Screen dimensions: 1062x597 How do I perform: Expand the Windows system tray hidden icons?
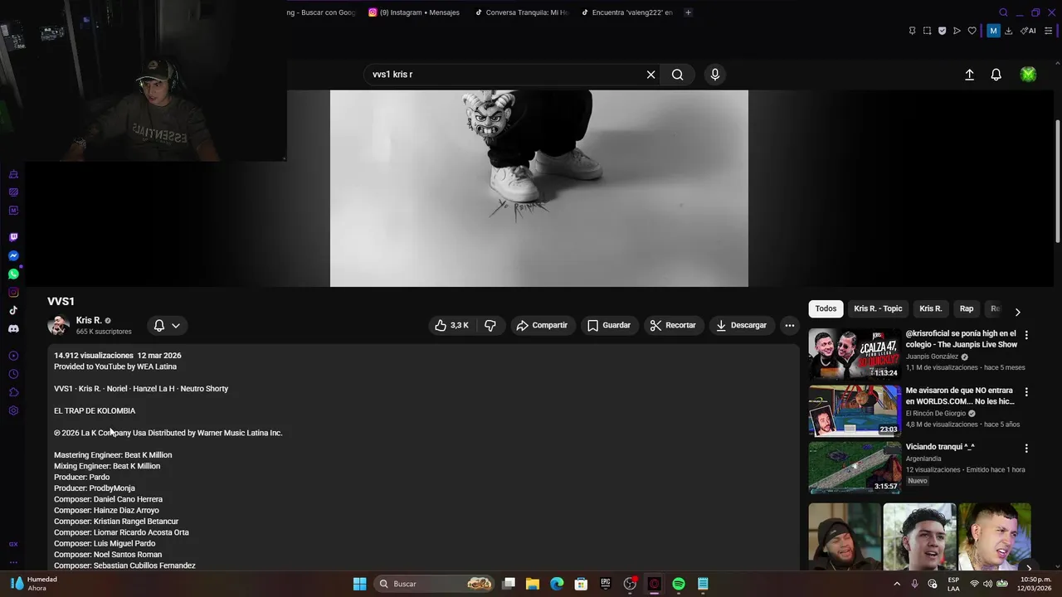click(x=897, y=584)
